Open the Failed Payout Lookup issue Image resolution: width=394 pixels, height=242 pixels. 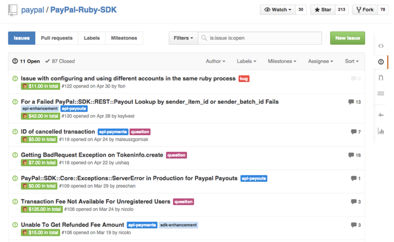click(x=150, y=101)
